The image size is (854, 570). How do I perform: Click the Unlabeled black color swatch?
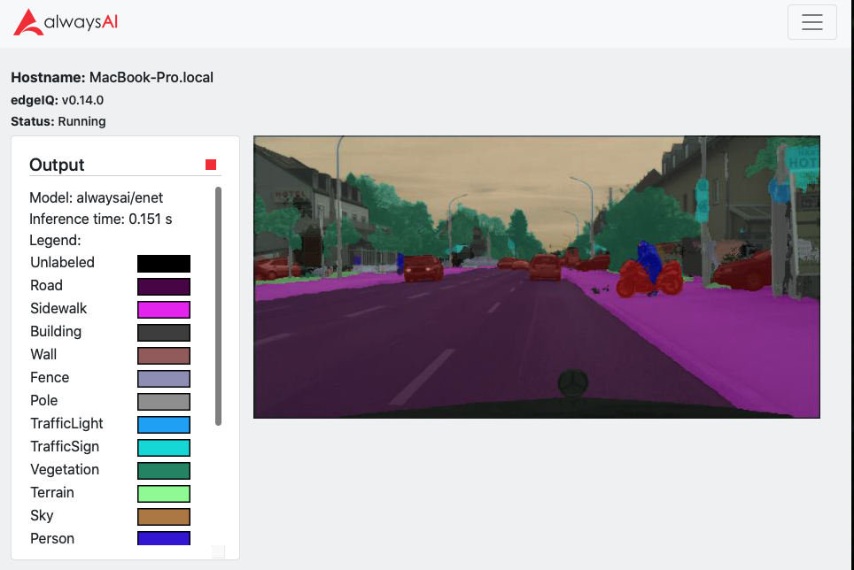[x=163, y=264]
